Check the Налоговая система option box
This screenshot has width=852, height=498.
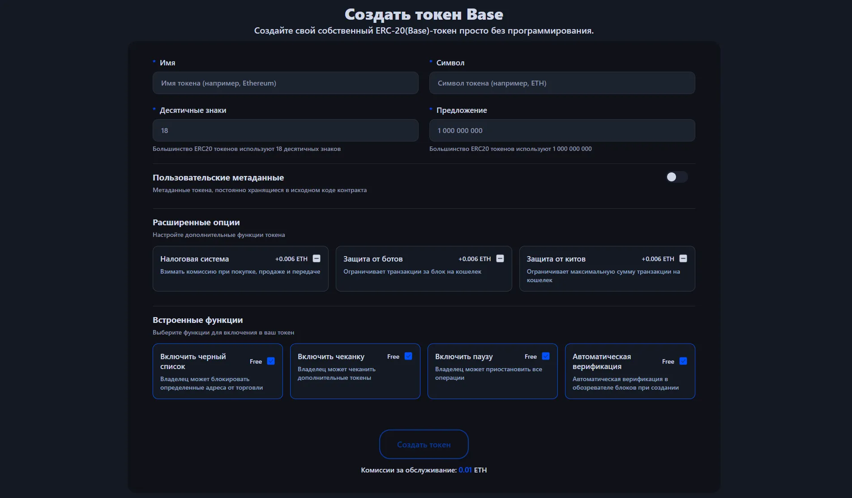pos(317,258)
